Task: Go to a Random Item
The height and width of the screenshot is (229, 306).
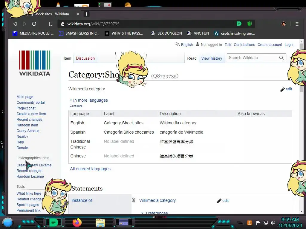Action: (x=27, y=125)
